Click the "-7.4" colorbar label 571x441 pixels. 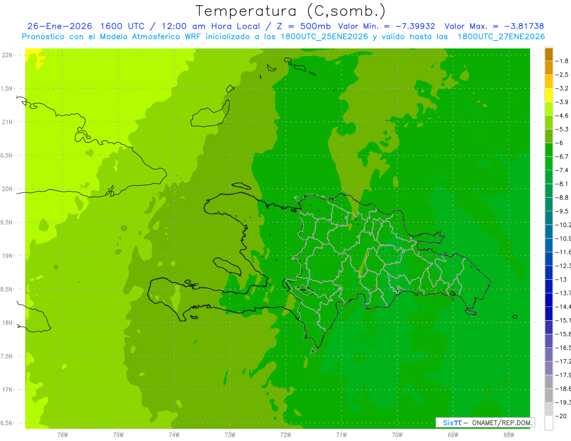[563, 170]
